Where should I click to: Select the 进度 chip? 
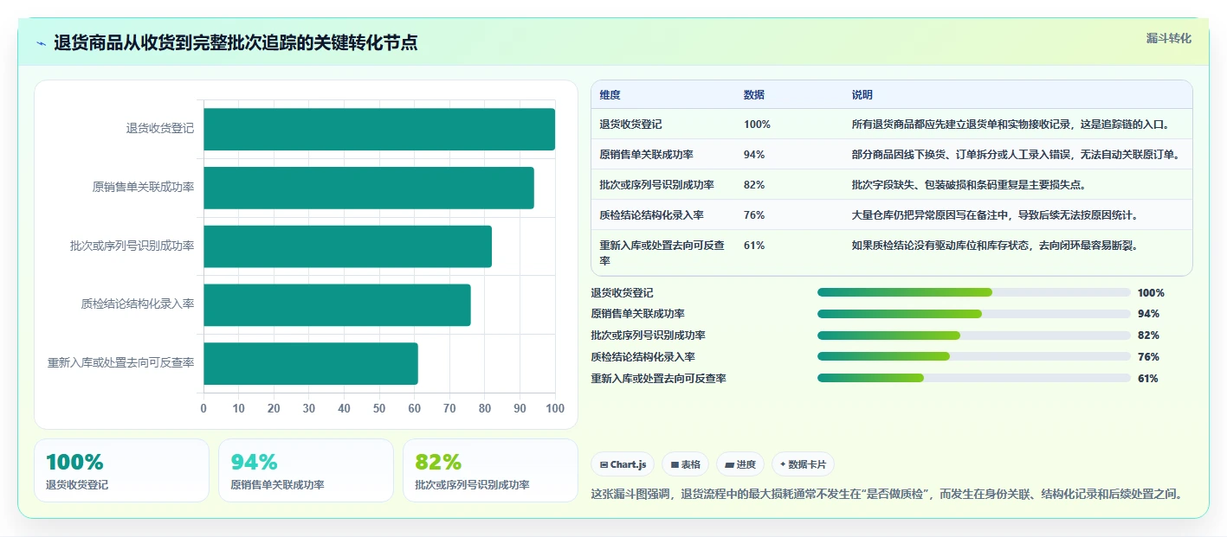tap(740, 464)
